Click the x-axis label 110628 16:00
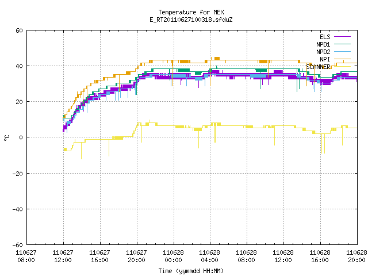 coord(320,256)
